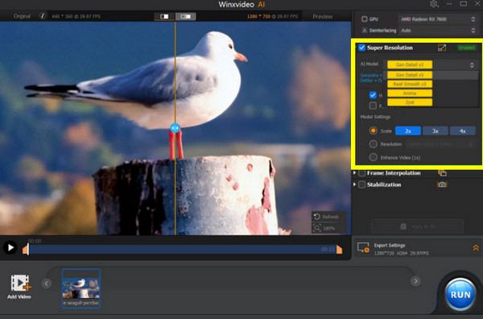Choose Real Smooth v3 from model list
Viewport: 483px width, 319px height.
(410, 84)
